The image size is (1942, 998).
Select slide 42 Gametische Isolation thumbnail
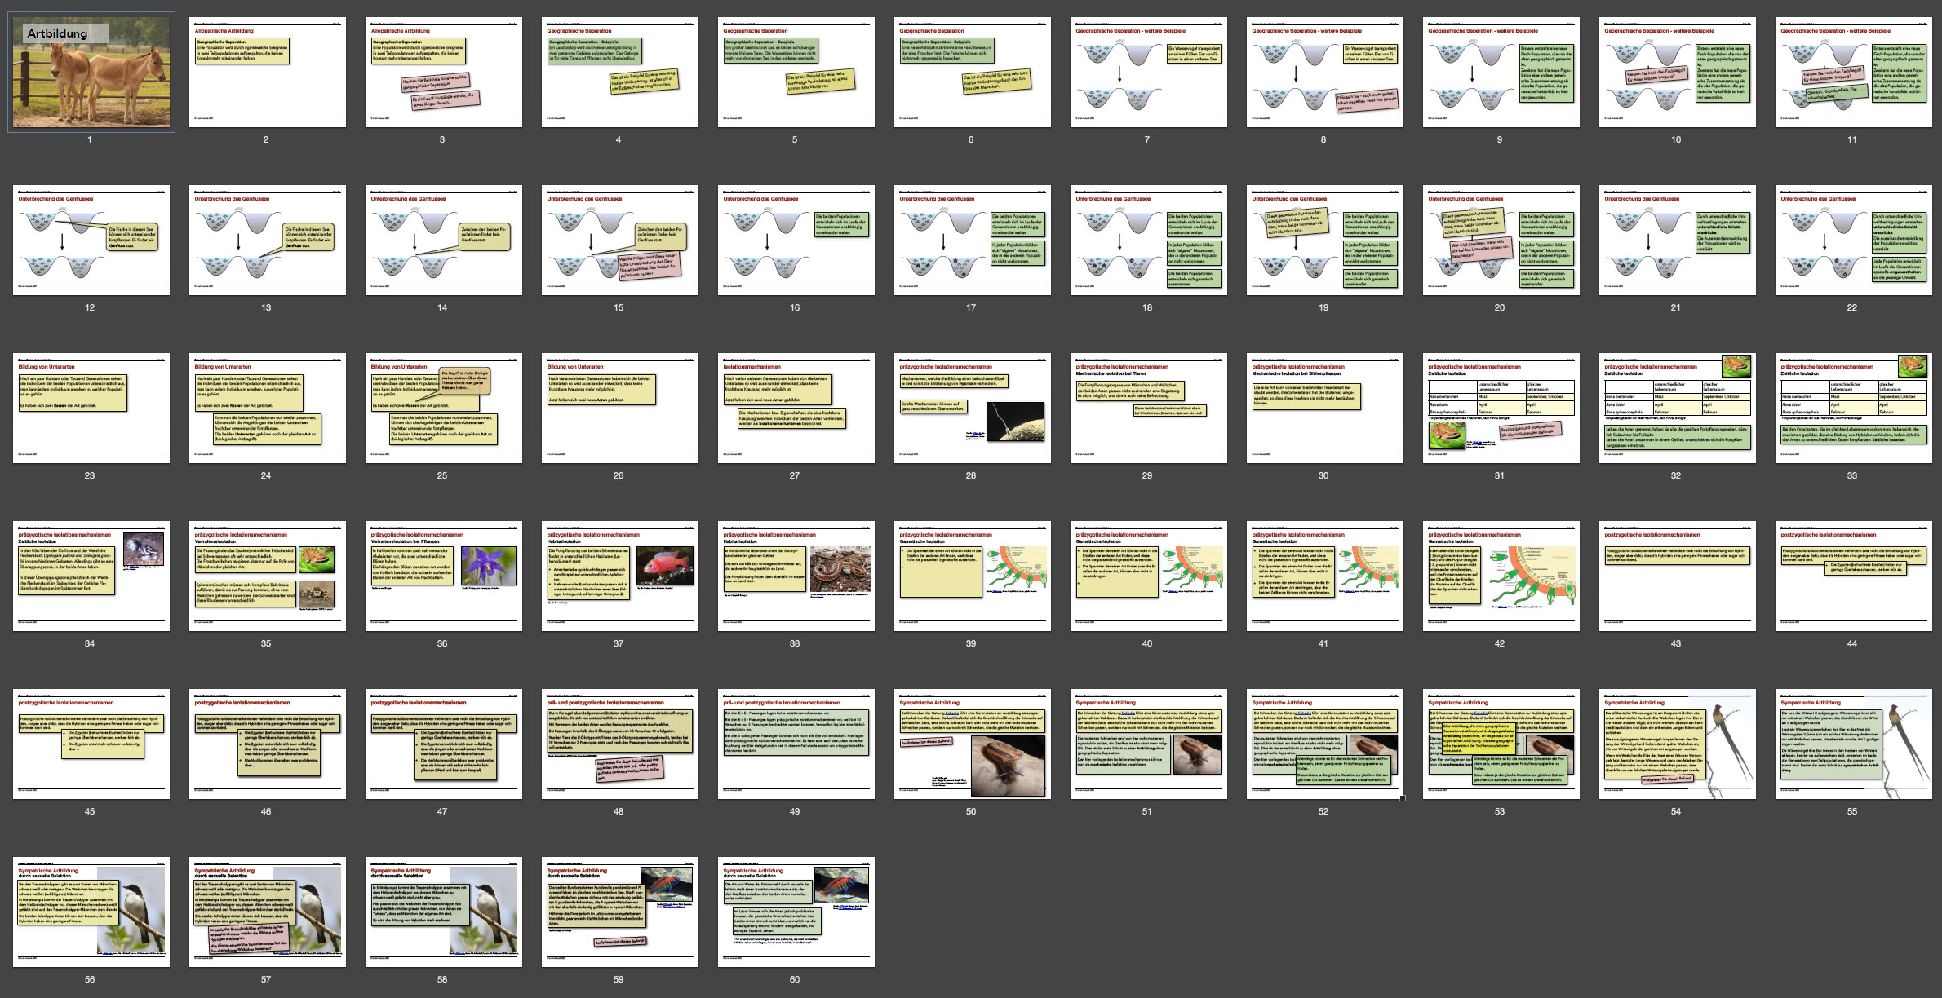[x=1500, y=576]
